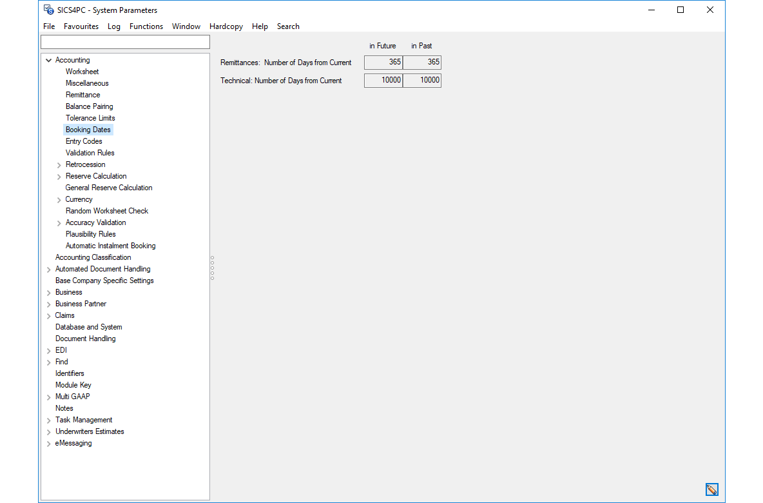Expand the Retrocession branch
Screen dimensions: 763x503
59,164
